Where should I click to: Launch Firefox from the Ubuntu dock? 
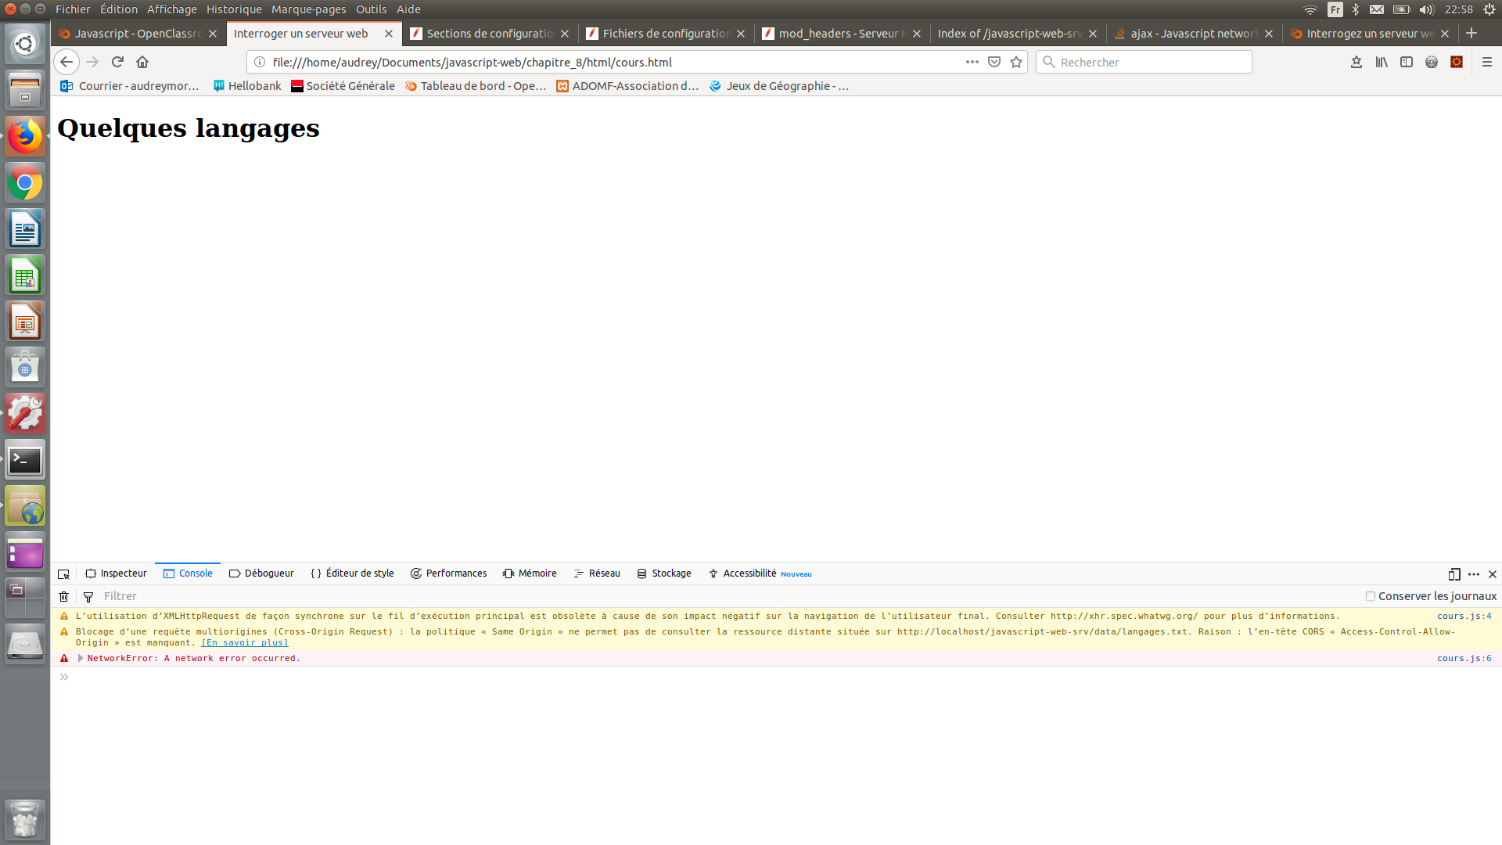(24, 135)
